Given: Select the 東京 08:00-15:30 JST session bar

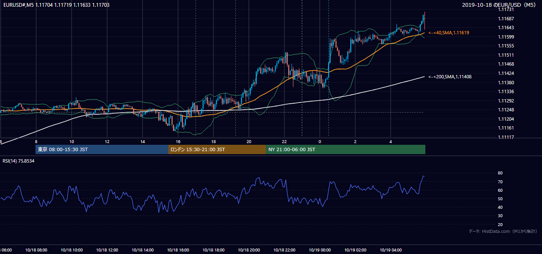Looking at the screenshot, I should pyautogui.click(x=102, y=149).
